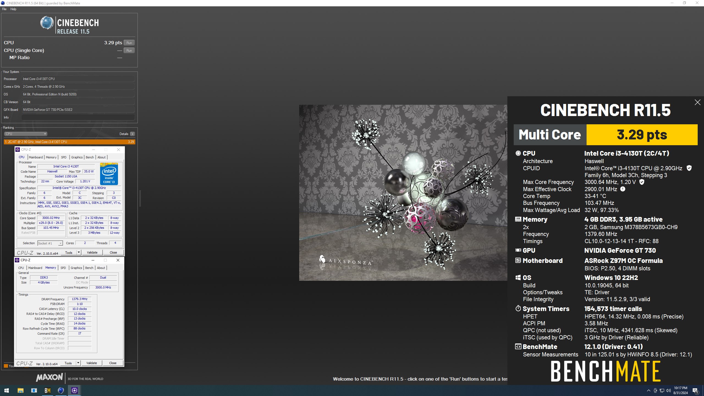The height and width of the screenshot is (396, 704).
Task: Open the taskbar clock and date
Action: pyautogui.click(x=680, y=391)
